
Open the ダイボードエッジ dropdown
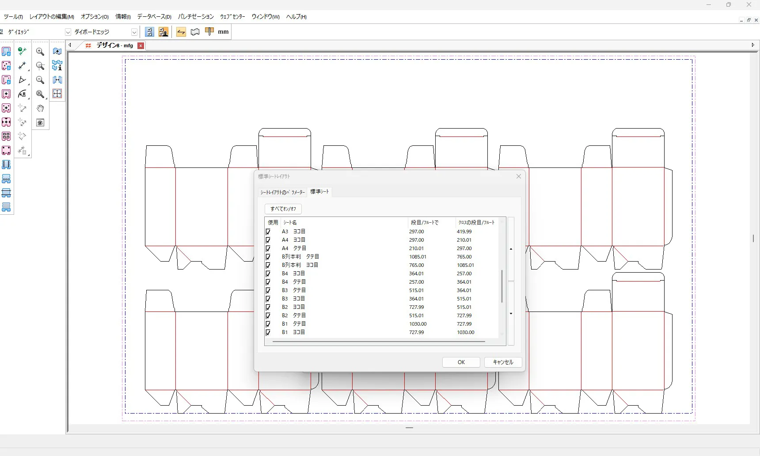[134, 32]
